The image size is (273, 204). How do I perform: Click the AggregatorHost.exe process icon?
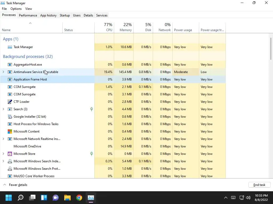[10, 65]
